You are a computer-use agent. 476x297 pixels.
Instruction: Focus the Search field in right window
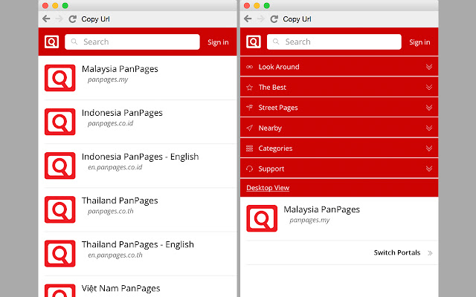(334, 42)
